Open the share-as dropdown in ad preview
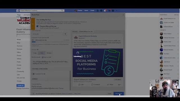 (x=120, y=84)
